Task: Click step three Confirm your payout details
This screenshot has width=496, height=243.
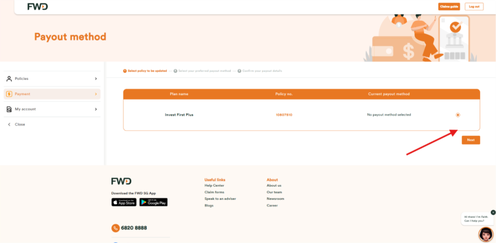Action: (260, 71)
